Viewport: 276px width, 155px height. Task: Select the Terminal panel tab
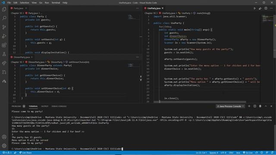pos(33,106)
